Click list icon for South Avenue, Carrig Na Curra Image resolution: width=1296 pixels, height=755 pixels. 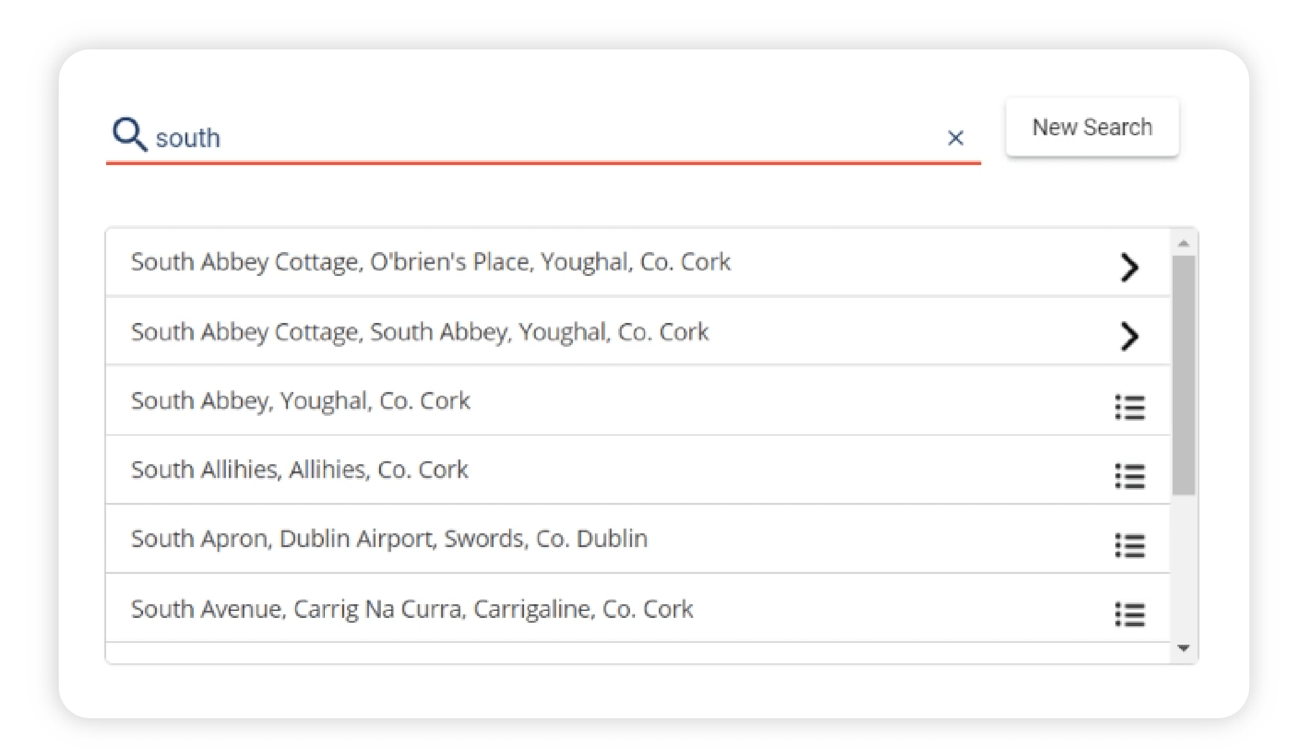tap(1130, 615)
